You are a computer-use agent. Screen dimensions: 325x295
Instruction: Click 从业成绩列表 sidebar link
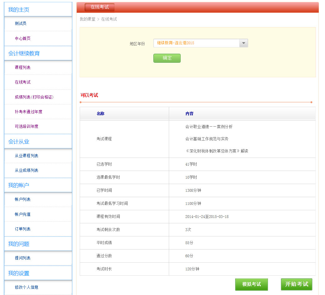[x=27, y=171]
